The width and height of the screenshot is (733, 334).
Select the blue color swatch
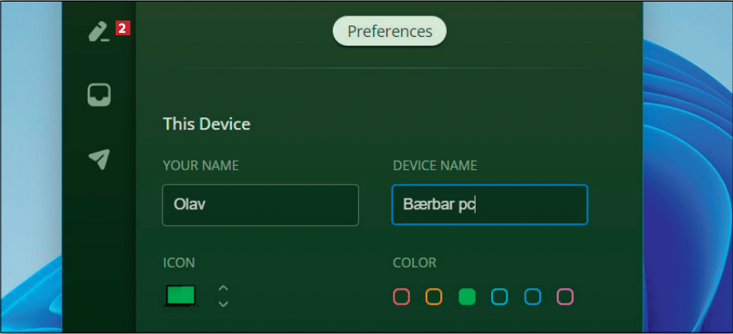(x=532, y=296)
